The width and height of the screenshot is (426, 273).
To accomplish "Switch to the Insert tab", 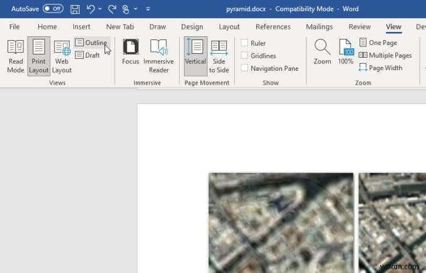I will 81,27.
